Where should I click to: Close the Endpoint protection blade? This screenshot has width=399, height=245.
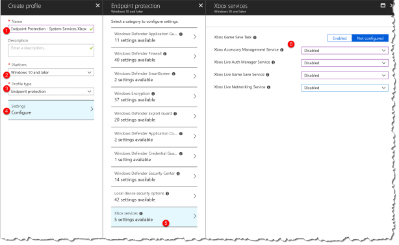coord(201,5)
